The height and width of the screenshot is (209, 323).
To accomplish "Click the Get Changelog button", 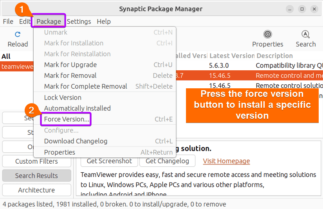I will click(x=167, y=161).
